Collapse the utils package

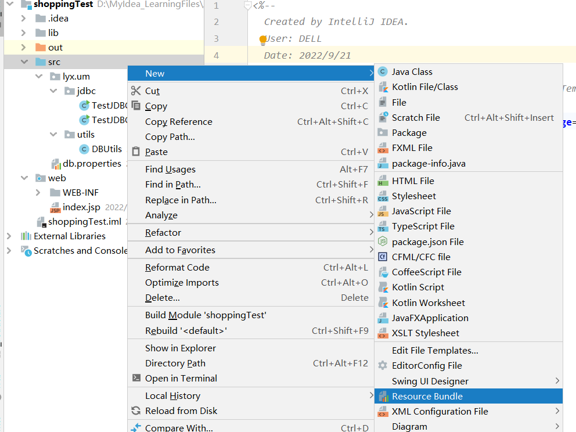(53, 135)
